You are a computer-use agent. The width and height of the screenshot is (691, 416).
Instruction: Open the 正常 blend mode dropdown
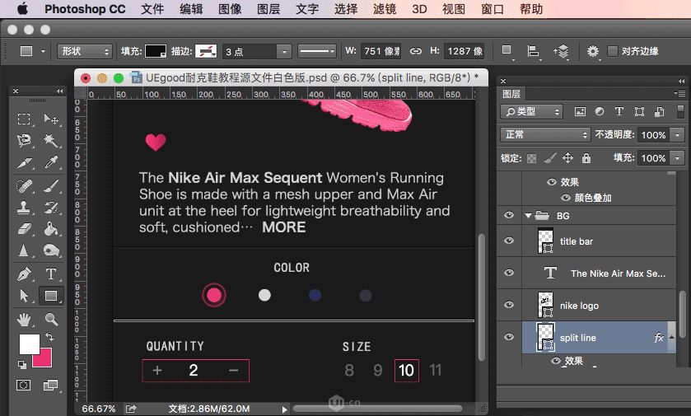(x=545, y=134)
